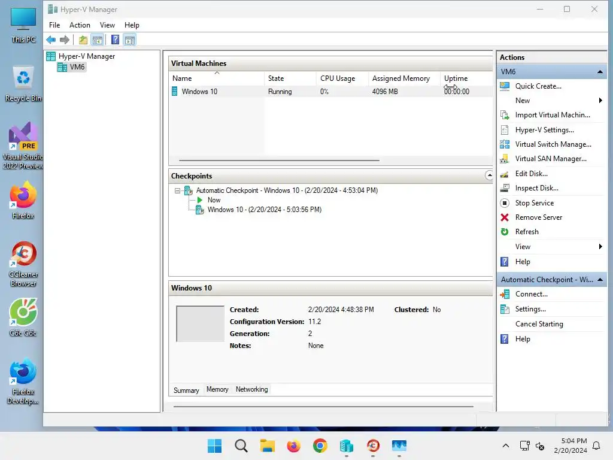Click Help under VM6 actions
The width and height of the screenshot is (613, 460).
click(522, 262)
